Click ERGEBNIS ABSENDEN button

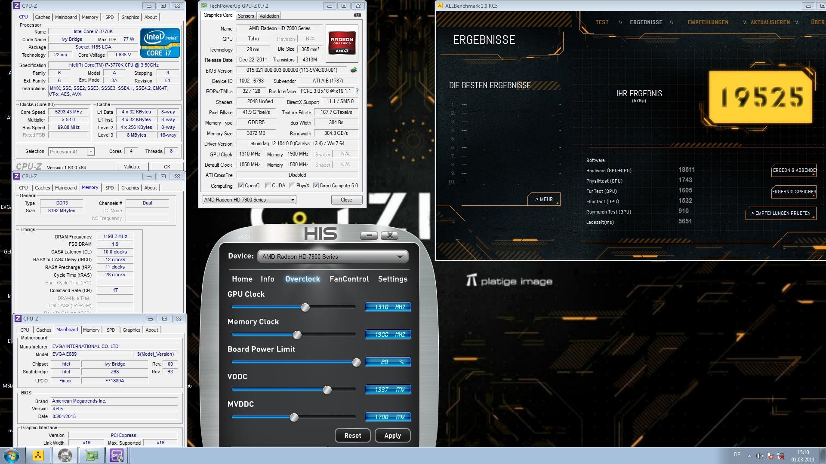pos(794,170)
